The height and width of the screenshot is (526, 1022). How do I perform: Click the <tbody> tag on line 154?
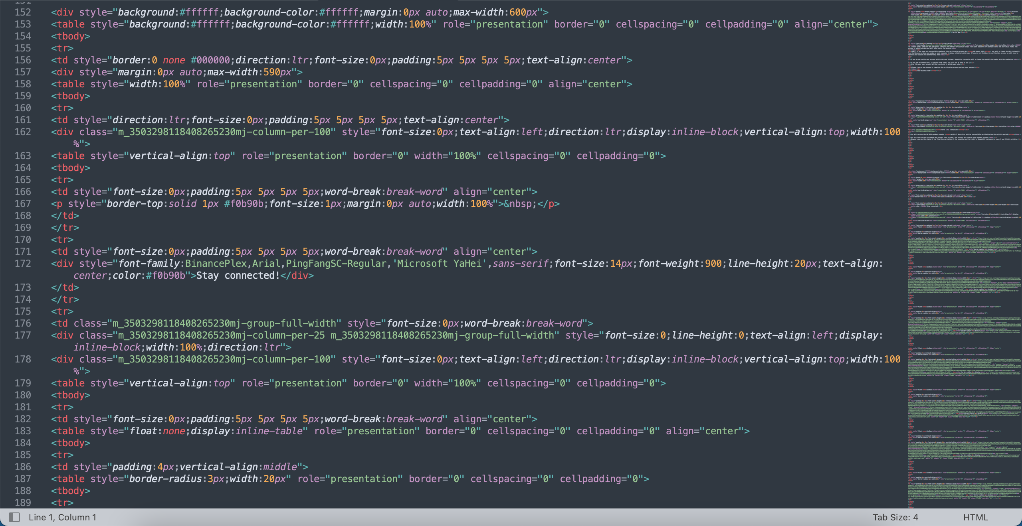click(70, 36)
